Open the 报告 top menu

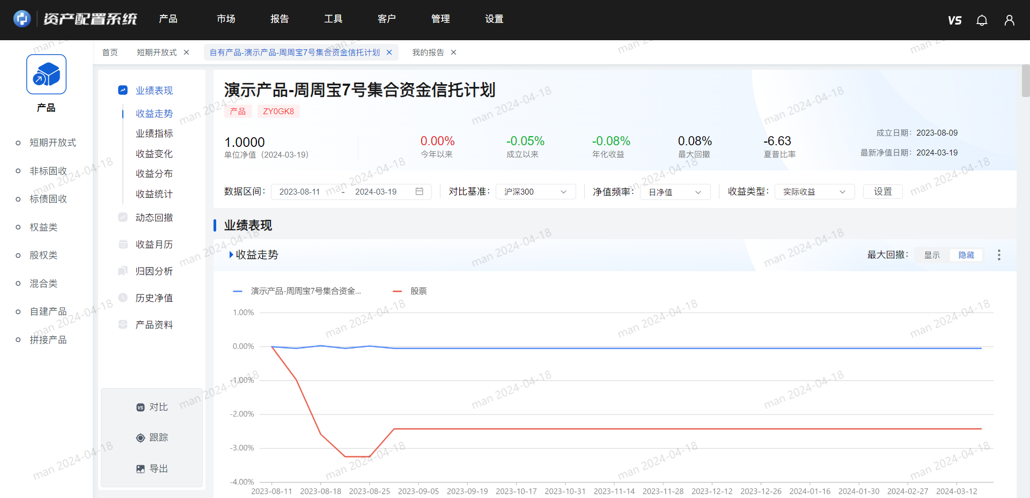[x=279, y=19]
